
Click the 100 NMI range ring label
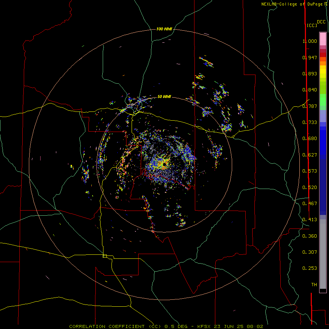(164, 29)
